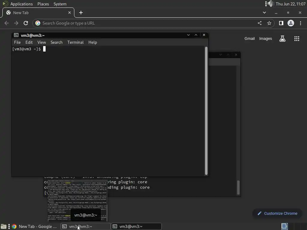Open the Google apps grid
Image resolution: width=307 pixels, height=230 pixels.
pos(297,39)
